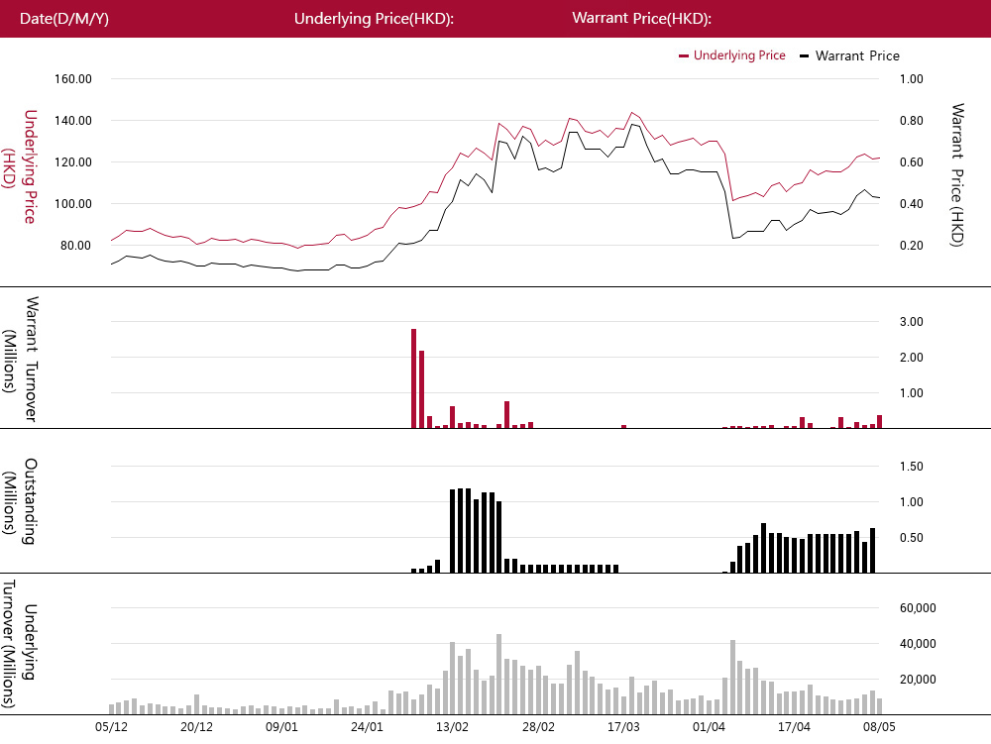Toggle the Warrant Price legend entry

point(849,55)
